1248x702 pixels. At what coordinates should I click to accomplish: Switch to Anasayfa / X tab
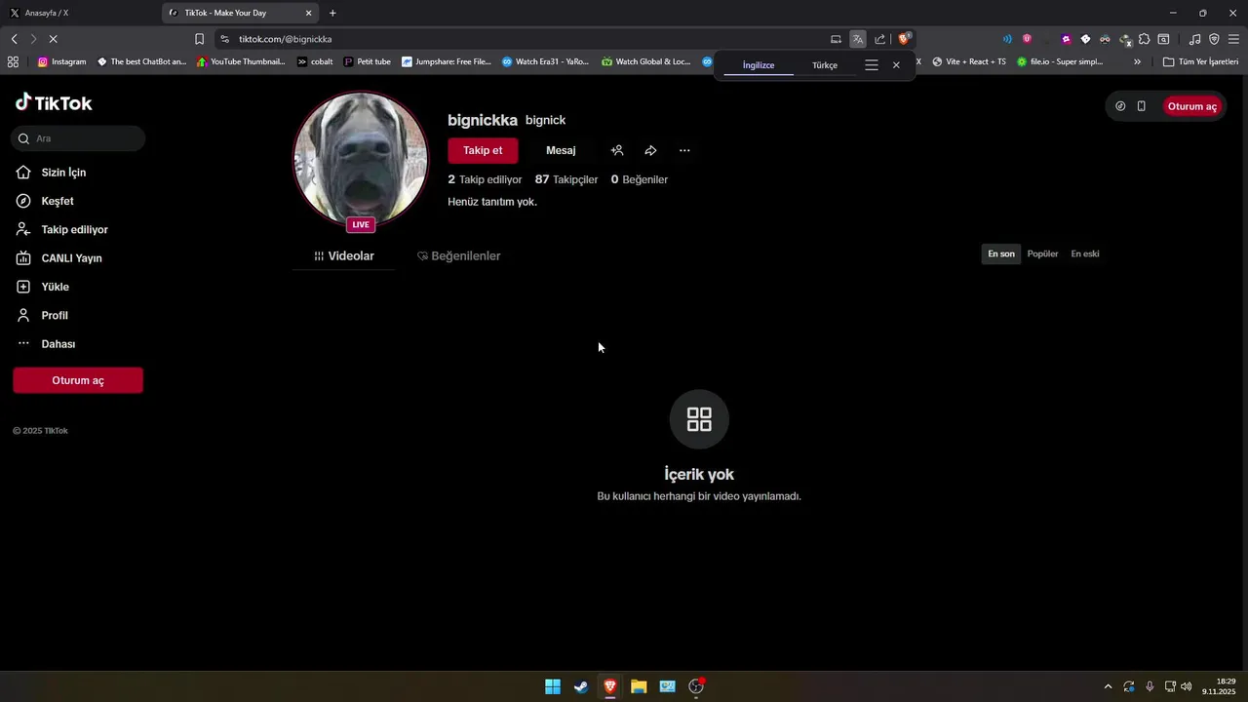click(80, 13)
